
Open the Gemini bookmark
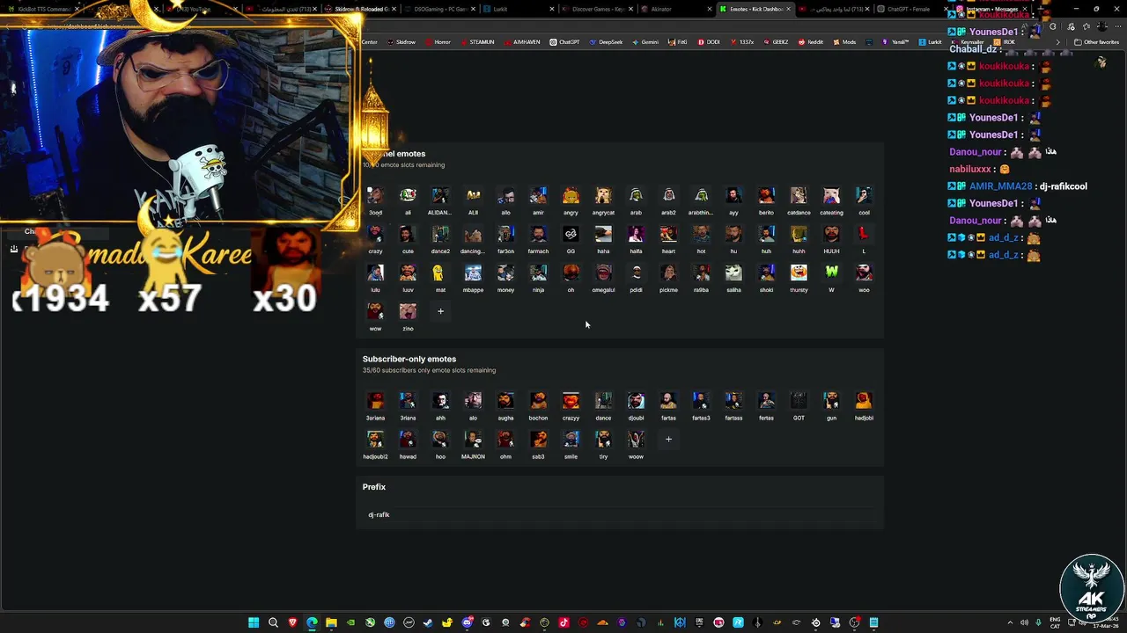[645, 42]
